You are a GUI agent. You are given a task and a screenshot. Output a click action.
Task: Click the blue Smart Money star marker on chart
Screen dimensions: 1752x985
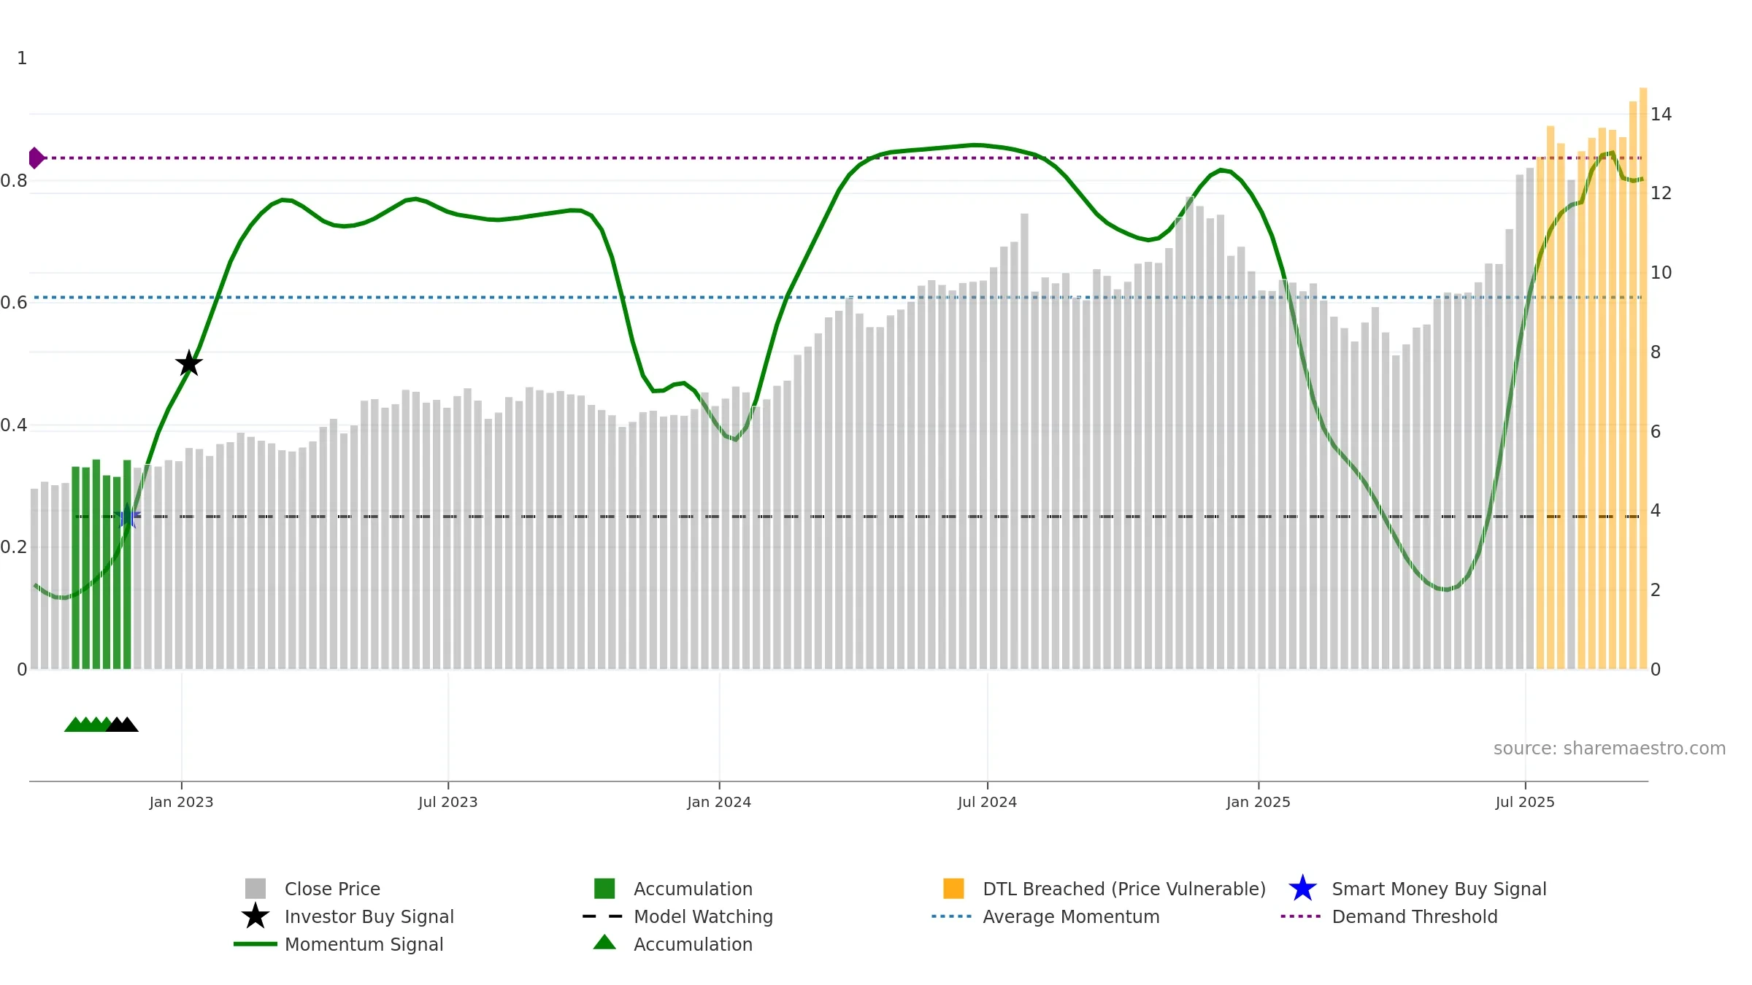(127, 516)
